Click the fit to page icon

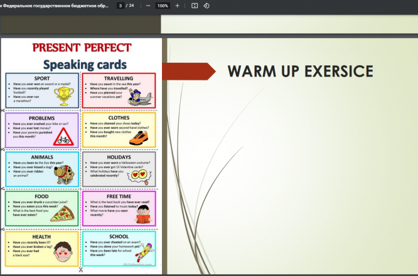pyautogui.click(x=195, y=6)
